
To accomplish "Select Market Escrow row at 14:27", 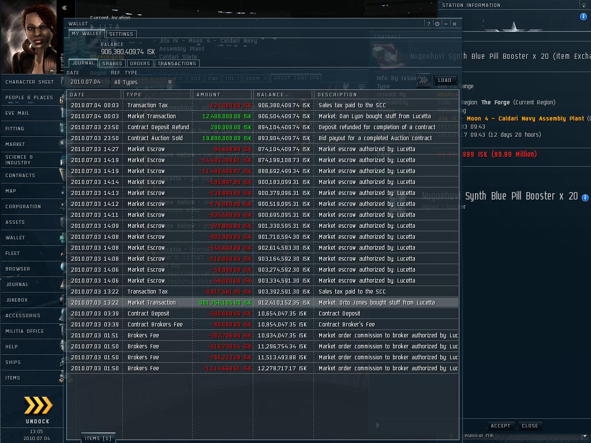I will (x=263, y=149).
